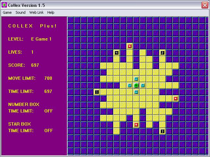Open the Help menu

[51, 12]
